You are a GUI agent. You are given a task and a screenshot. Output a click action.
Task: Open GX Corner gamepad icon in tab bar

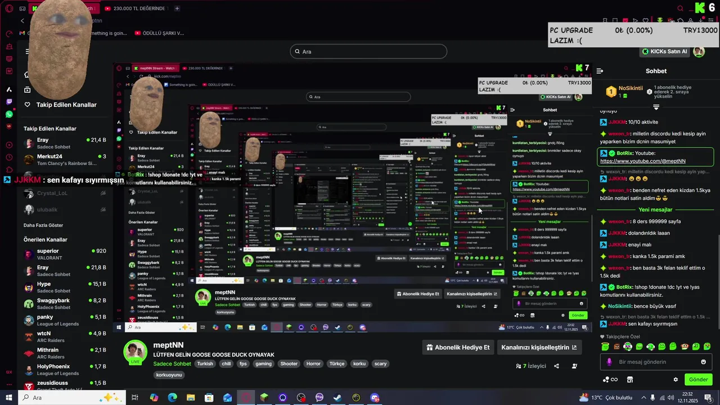(22, 8)
